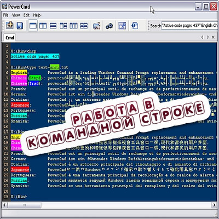
Task: Open the Help menu
Action: pos(37,15)
